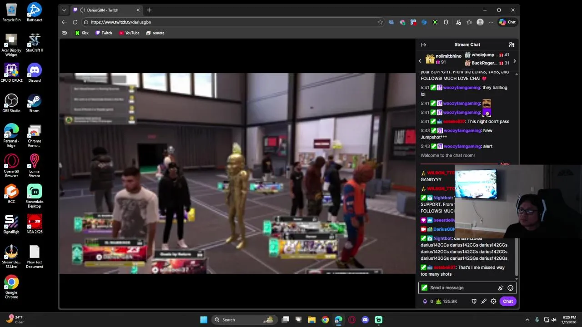Open Nightbot username in repeated GGs message
582x327 pixels.
[442, 238]
